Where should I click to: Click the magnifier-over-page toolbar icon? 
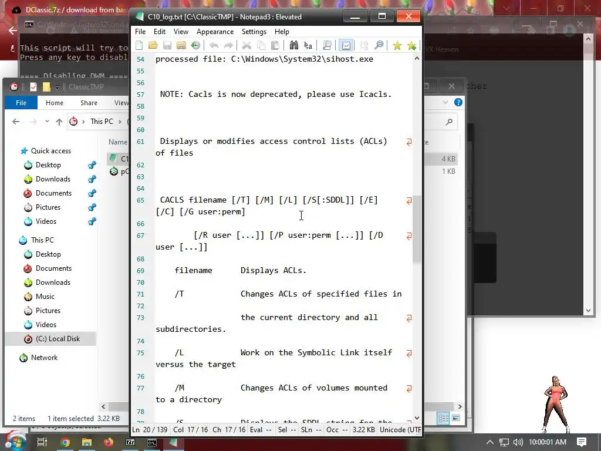coord(327,46)
